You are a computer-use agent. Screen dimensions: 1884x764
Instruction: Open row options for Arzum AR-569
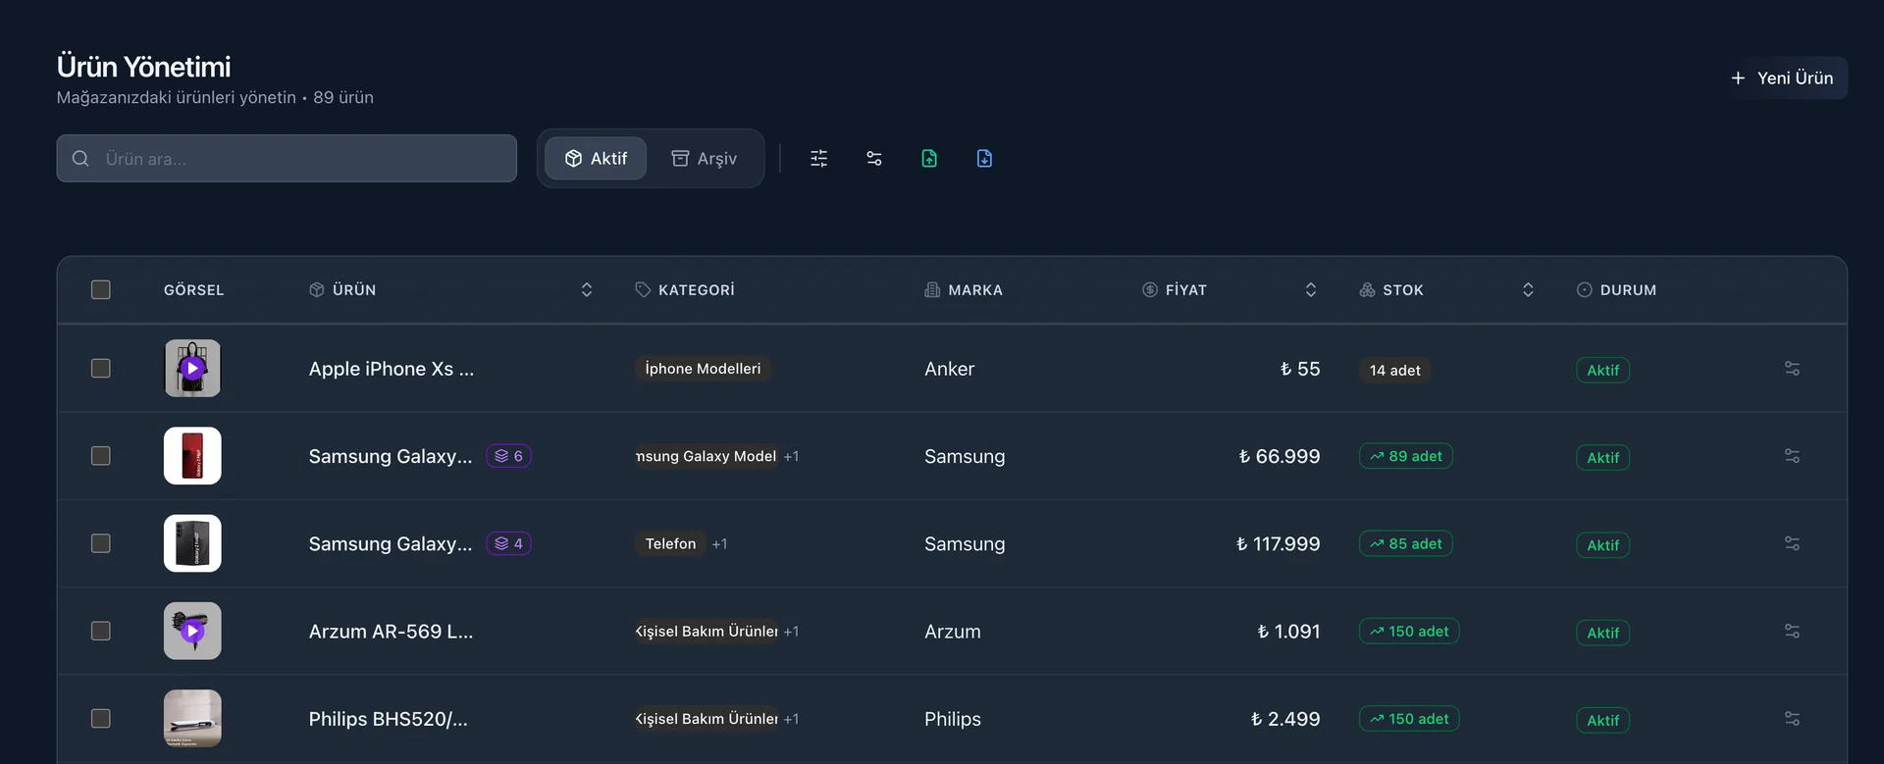coord(1791,632)
